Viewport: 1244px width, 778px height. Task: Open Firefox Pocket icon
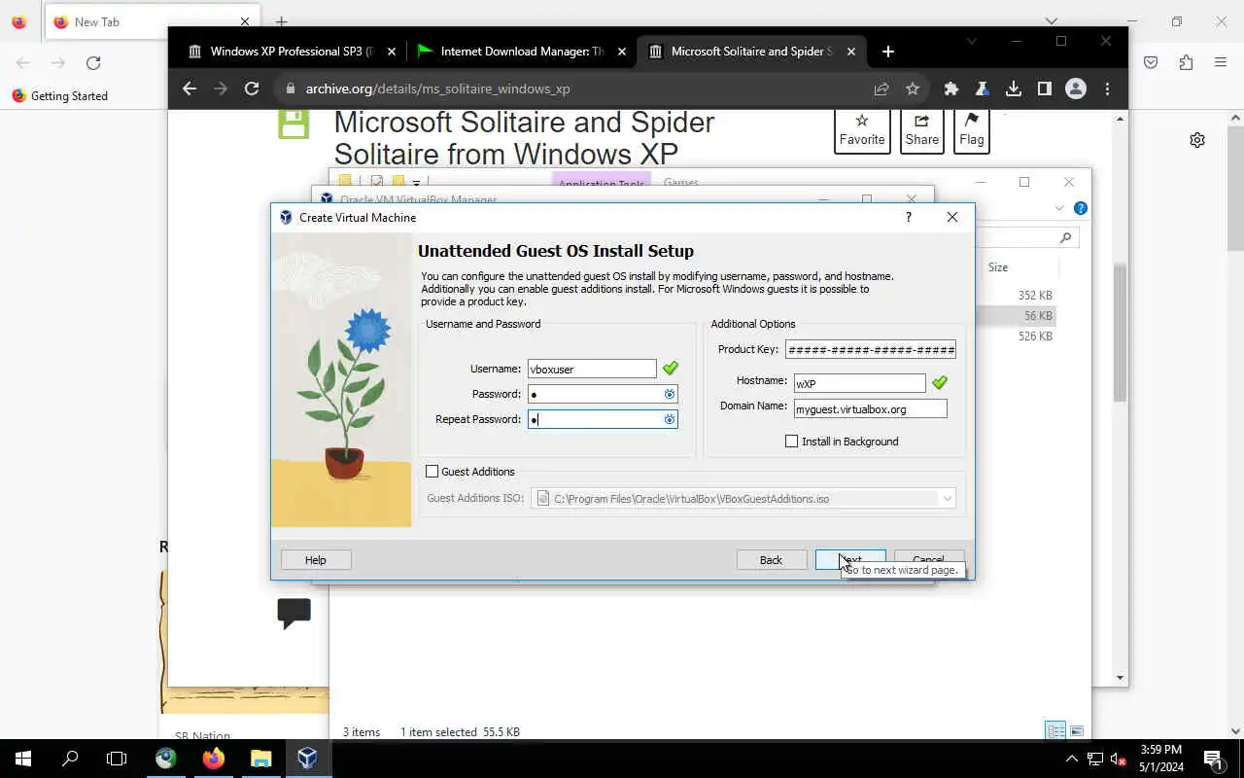click(1151, 63)
